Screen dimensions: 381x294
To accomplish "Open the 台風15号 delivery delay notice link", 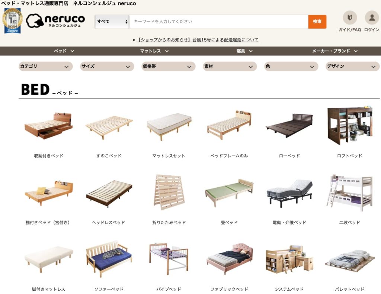I will (x=197, y=40).
